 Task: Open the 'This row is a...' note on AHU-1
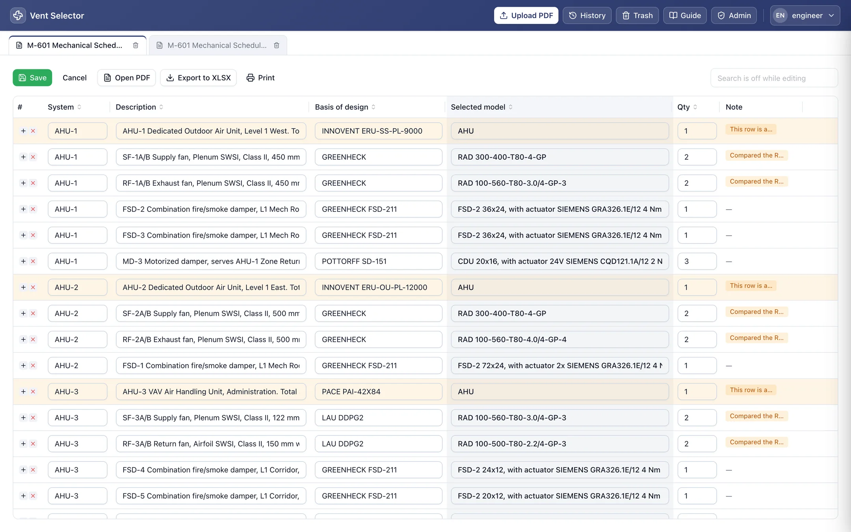pyautogui.click(x=751, y=129)
